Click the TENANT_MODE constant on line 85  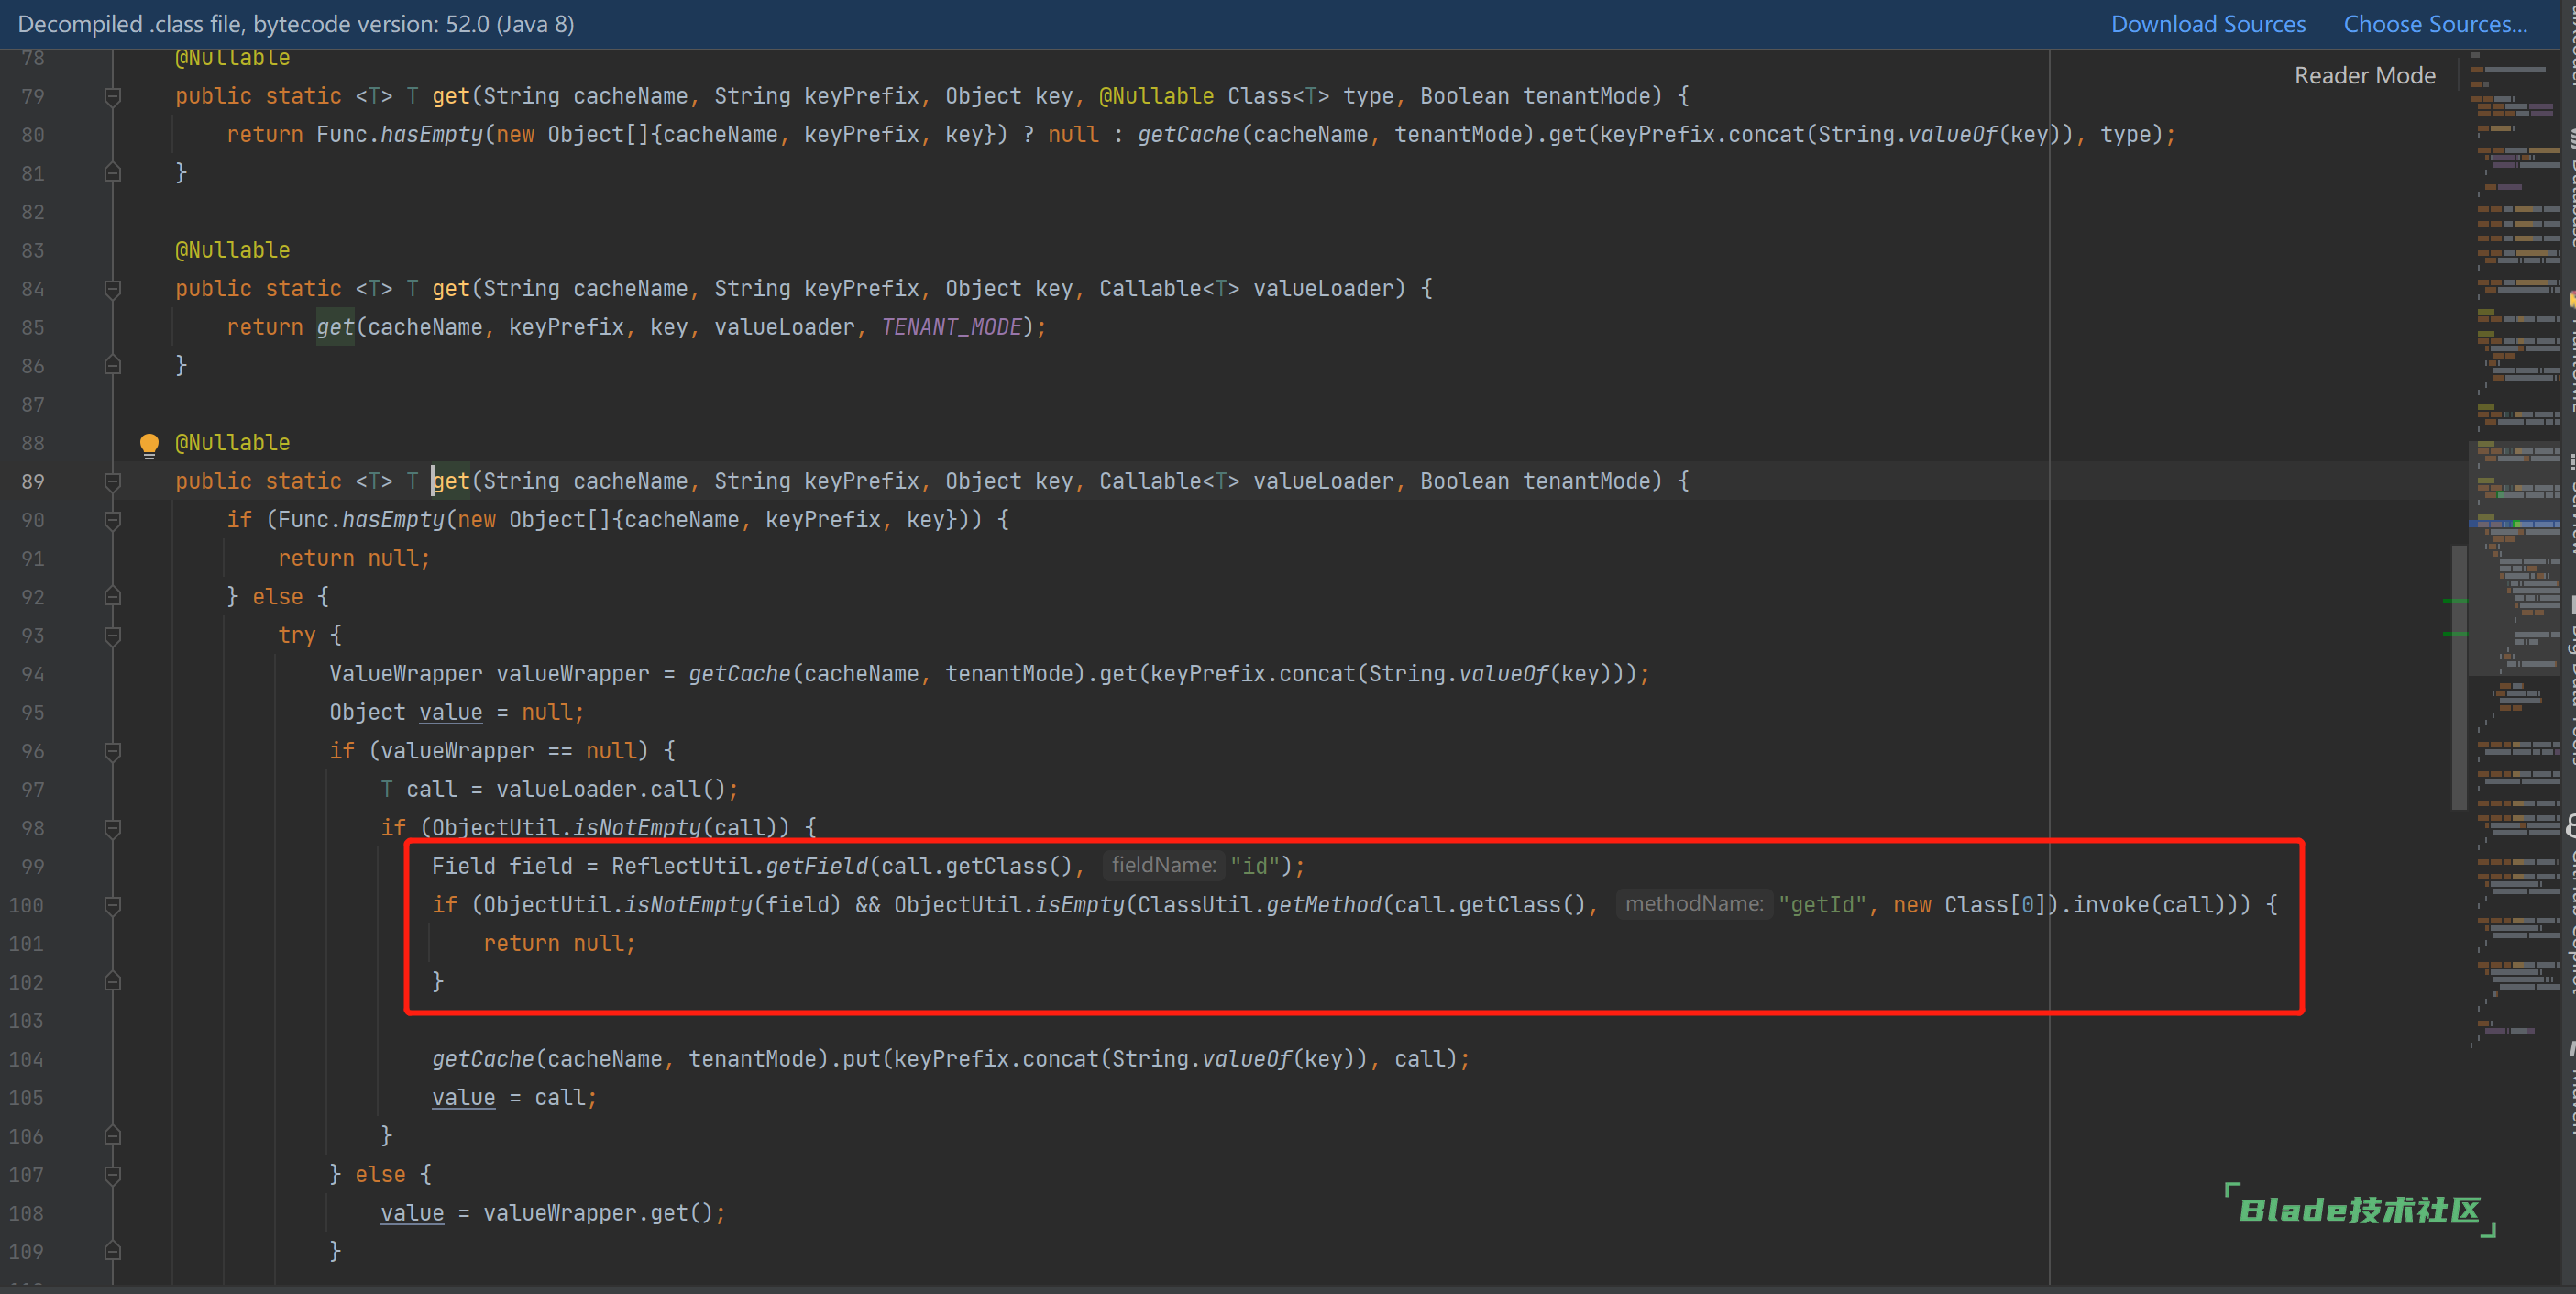[x=951, y=328]
